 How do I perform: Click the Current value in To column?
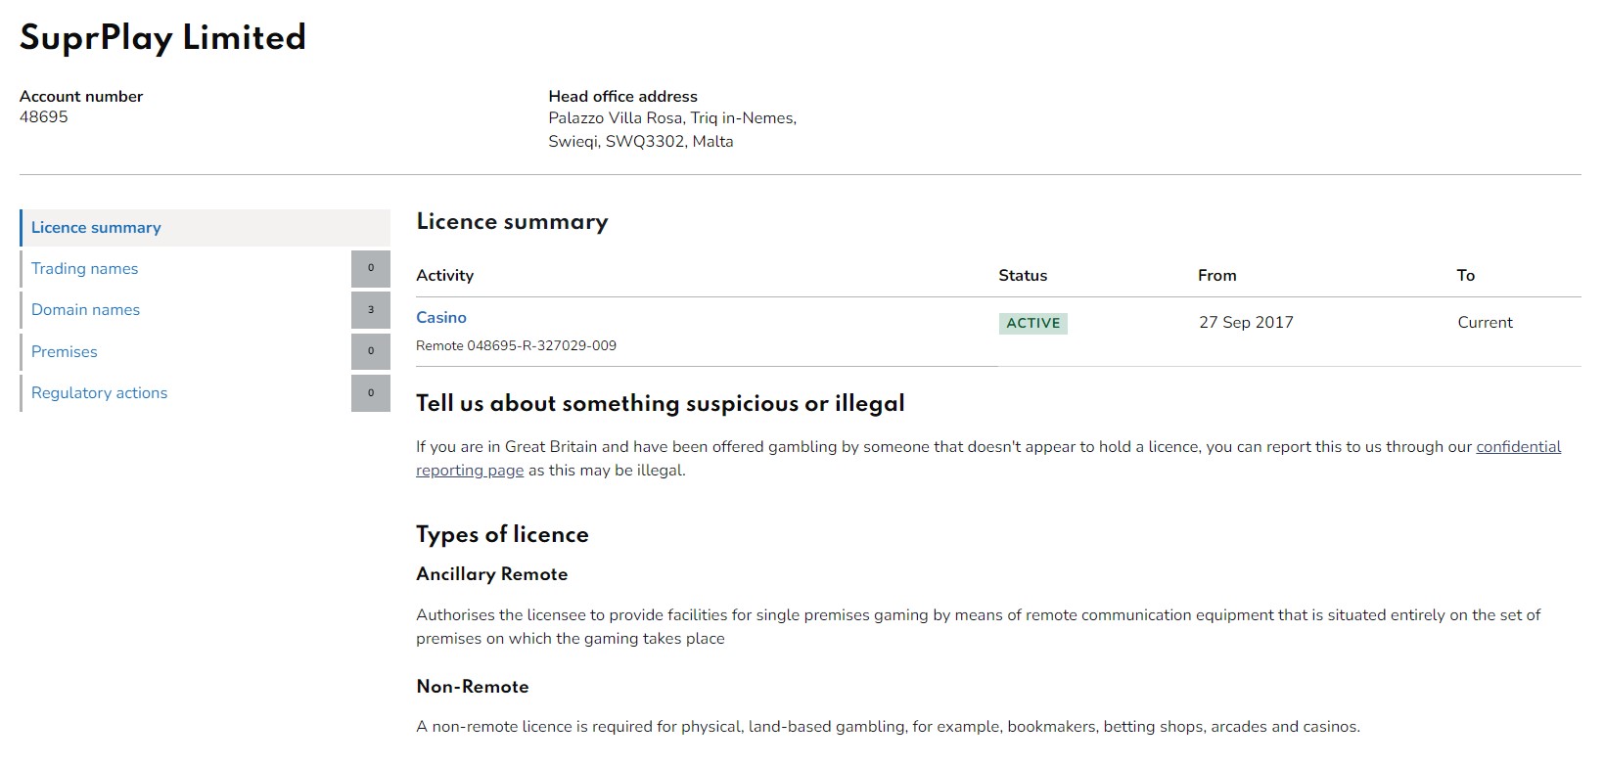(x=1485, y=323)
